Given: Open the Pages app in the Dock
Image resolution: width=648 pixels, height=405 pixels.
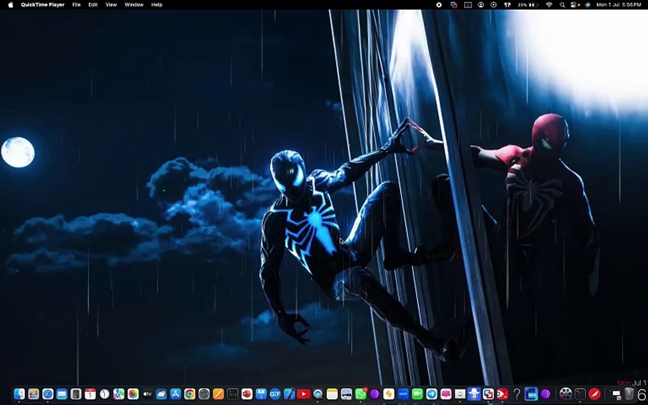Looking at the screenshot, I should point(218,394).
